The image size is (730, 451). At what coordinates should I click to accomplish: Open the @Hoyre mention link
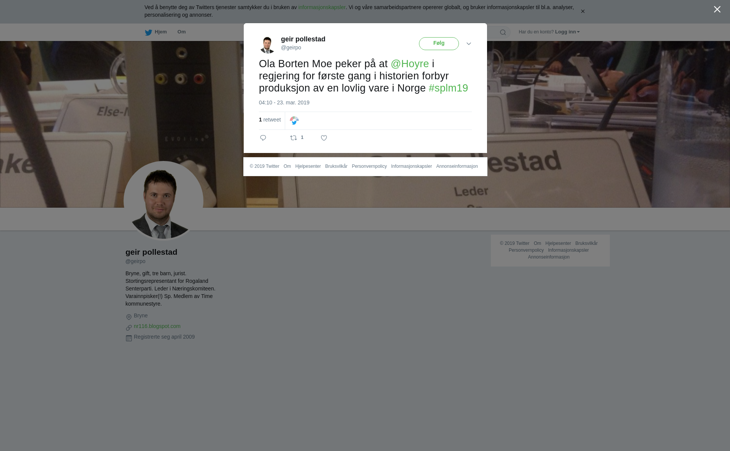coord(410,64)
